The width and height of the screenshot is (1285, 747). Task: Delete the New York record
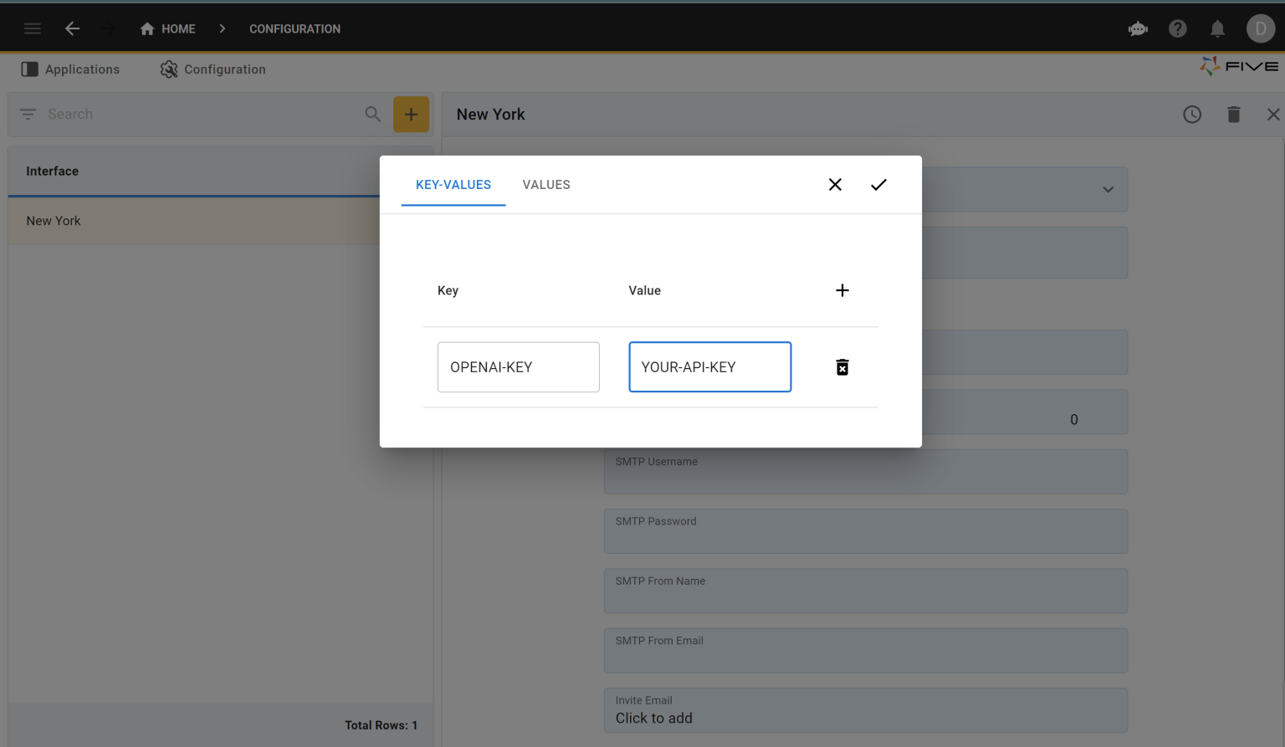(x=1234, y=115)
